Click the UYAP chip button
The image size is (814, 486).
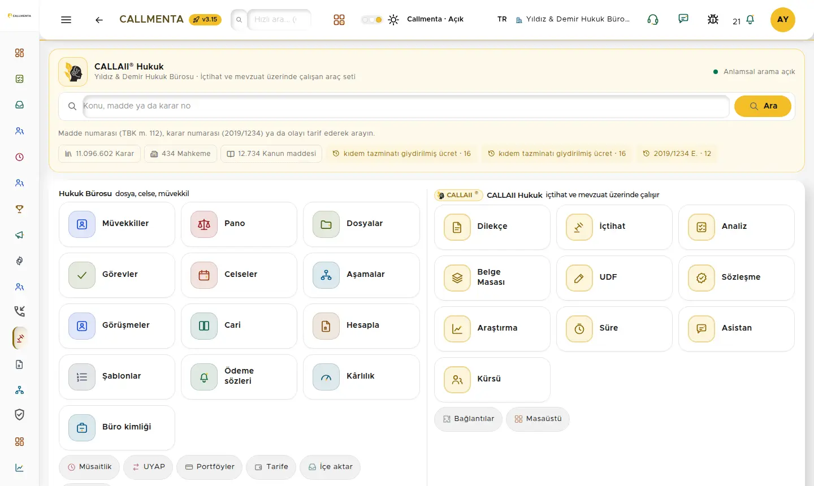click(148, 467)
